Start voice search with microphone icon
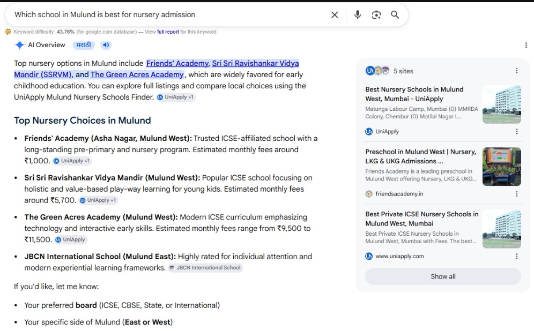The width and height of the screenshot is (534, 331). pos(357,14)
